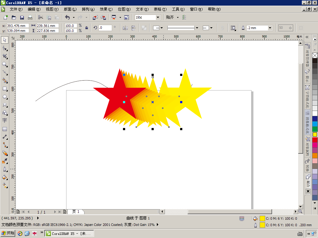Select the Basic Shapes tool
The width and height of the screenshot is (318, 238).
pos(5,113)
